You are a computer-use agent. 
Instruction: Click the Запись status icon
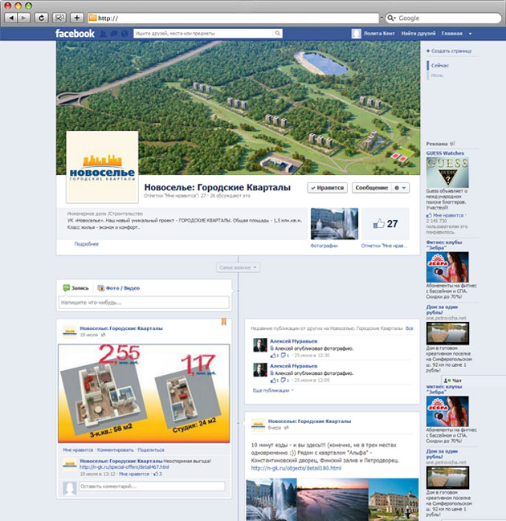tap(67, 287)
